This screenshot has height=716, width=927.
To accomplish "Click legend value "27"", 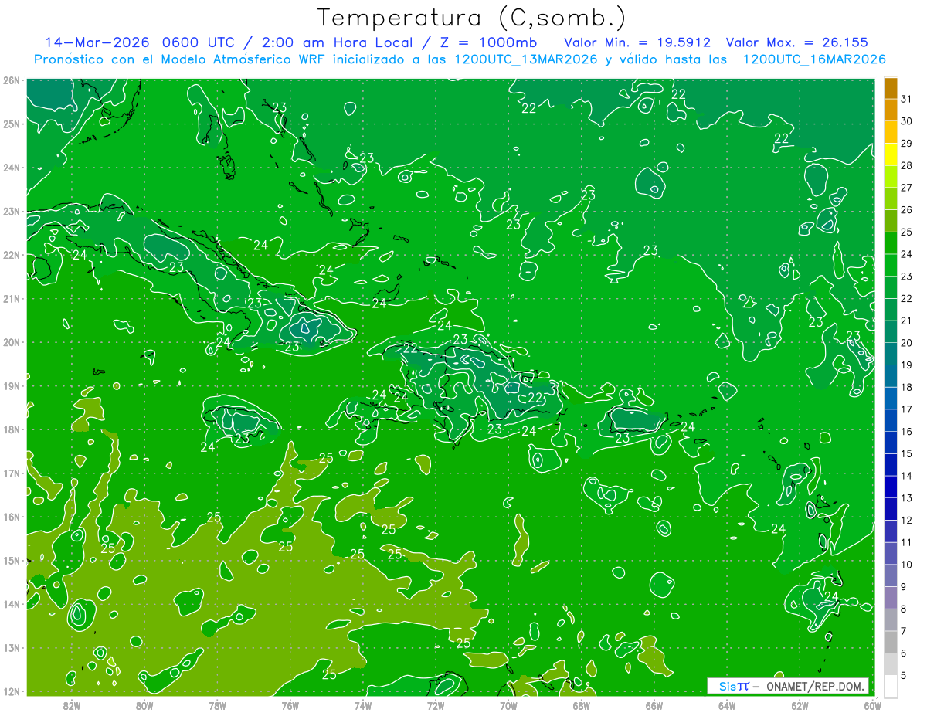I will pos(906,188).
